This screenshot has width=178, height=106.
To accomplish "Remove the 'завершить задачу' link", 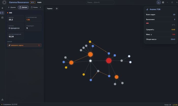I will (x=39, y=45).
